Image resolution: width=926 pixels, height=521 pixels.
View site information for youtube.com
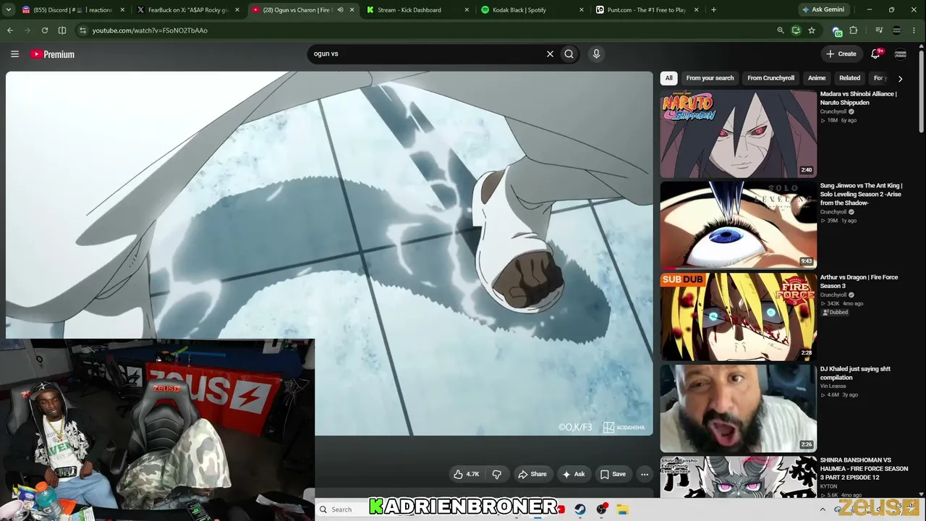tap(83, 30)
